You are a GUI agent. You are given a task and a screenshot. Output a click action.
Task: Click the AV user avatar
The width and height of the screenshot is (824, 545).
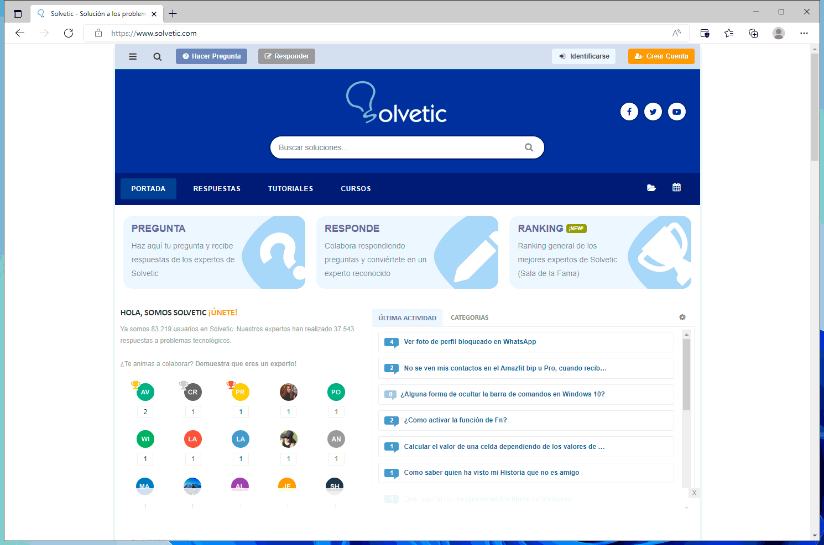[145, 392]
